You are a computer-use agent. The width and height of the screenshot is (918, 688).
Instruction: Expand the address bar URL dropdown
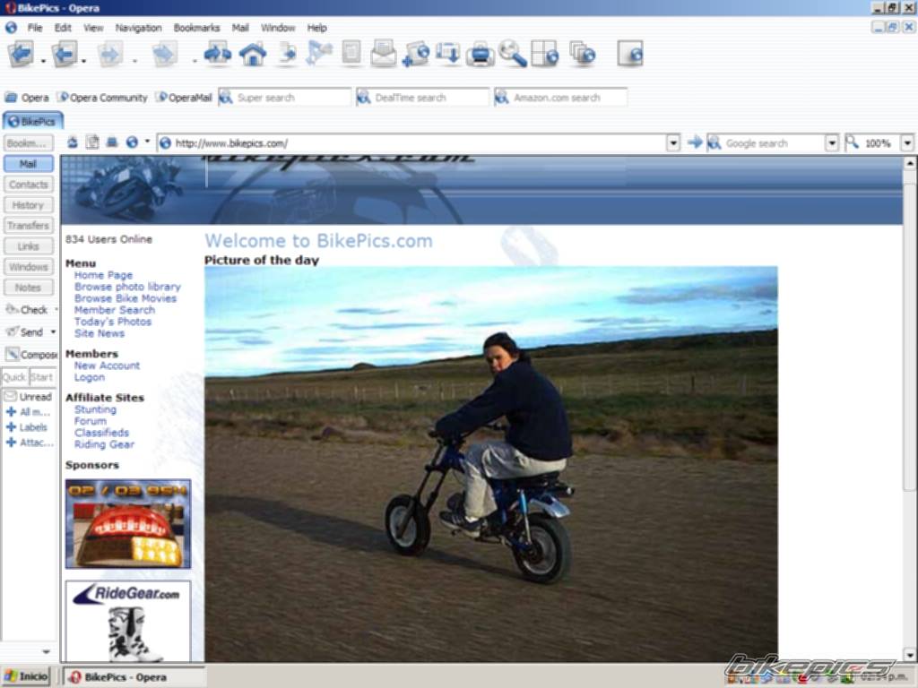tap(673, 142)
